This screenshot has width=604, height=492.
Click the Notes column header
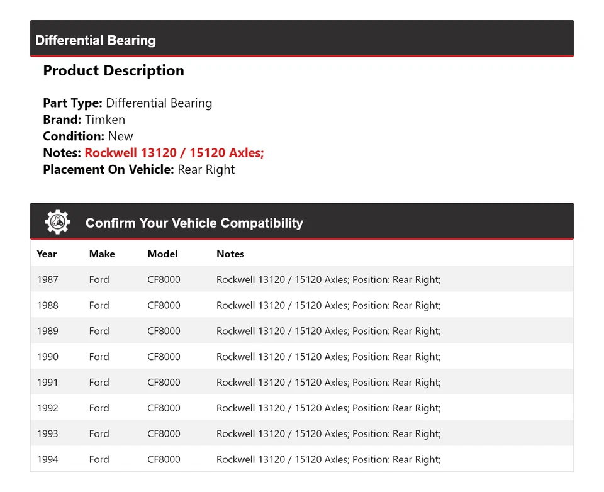click(x=230, y=254)
